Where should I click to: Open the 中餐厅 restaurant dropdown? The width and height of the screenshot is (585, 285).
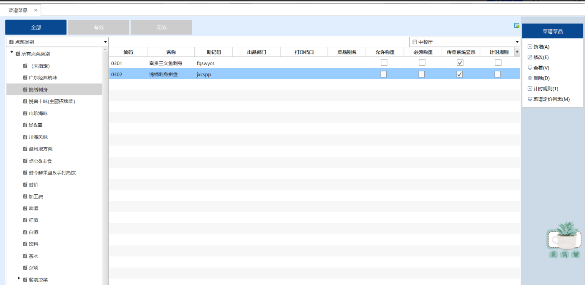(517, 42)
